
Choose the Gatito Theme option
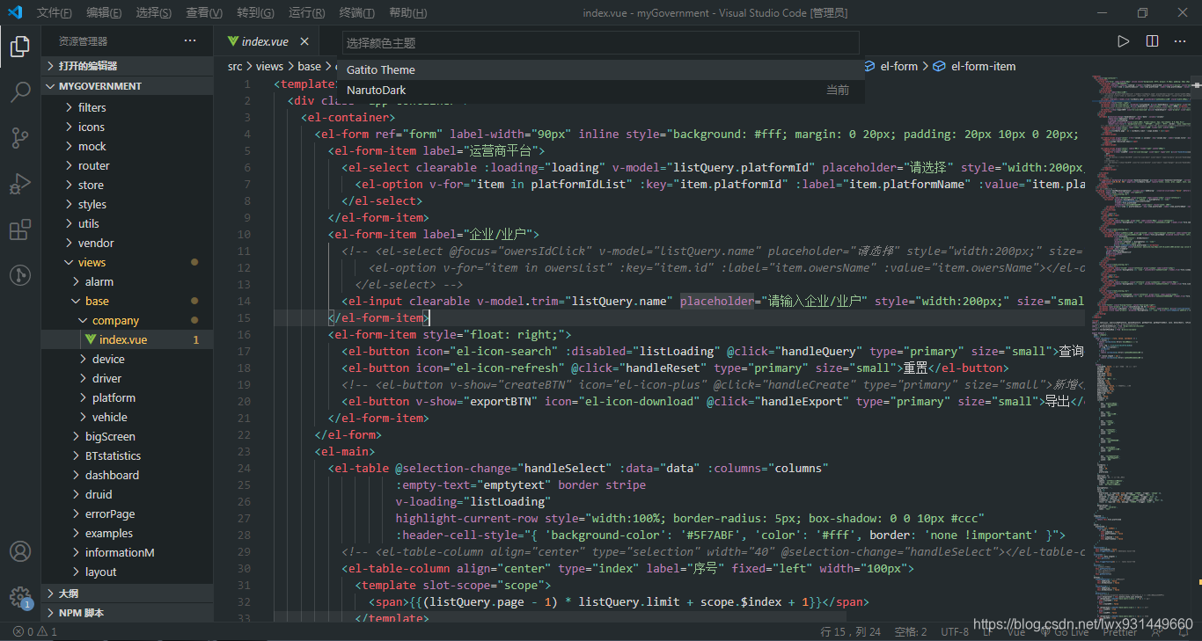coord(381,69)
